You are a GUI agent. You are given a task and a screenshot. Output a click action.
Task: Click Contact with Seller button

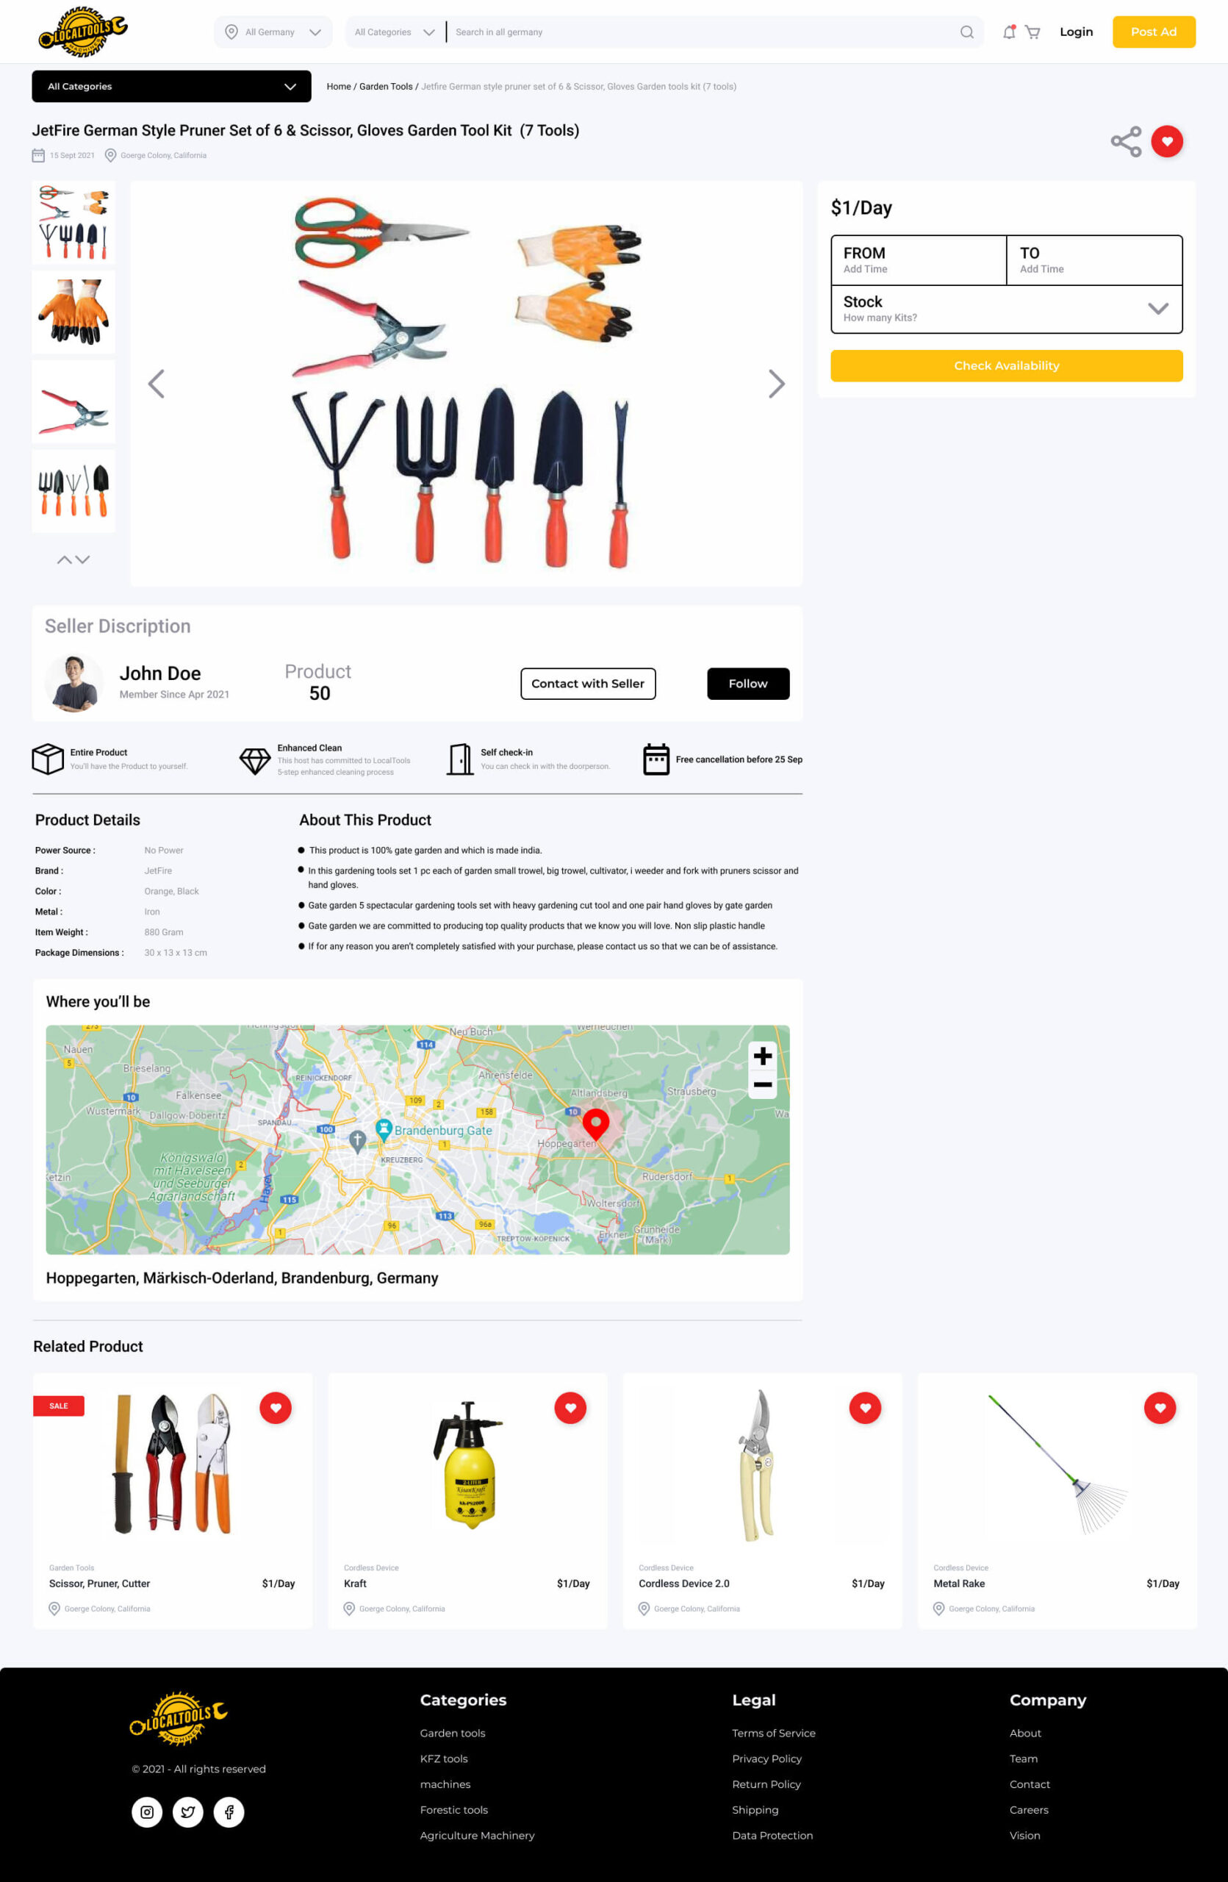tap(588, 684)
